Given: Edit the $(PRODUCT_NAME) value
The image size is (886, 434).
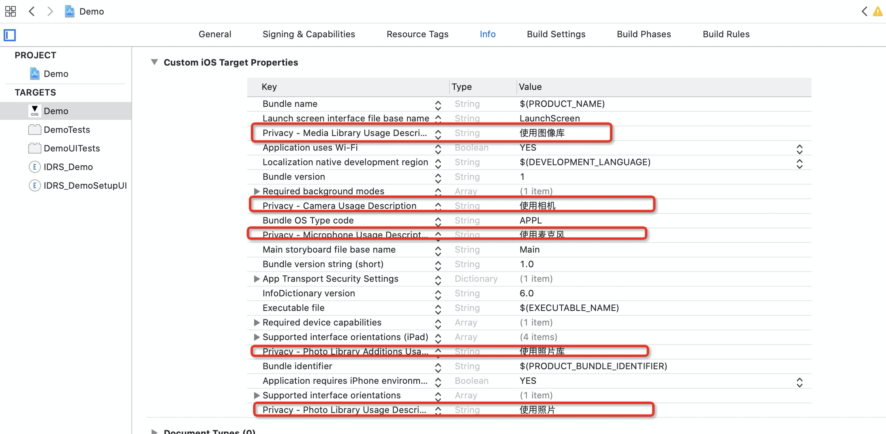Looking at the screenshot, I should pos(562,104).
